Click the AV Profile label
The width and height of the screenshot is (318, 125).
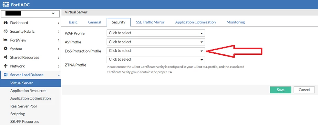click(73, 42)
